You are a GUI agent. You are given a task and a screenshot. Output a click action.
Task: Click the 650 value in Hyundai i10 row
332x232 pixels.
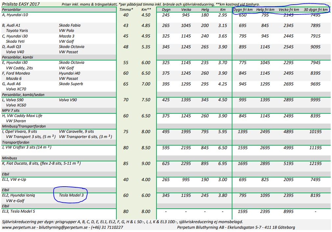243,15
